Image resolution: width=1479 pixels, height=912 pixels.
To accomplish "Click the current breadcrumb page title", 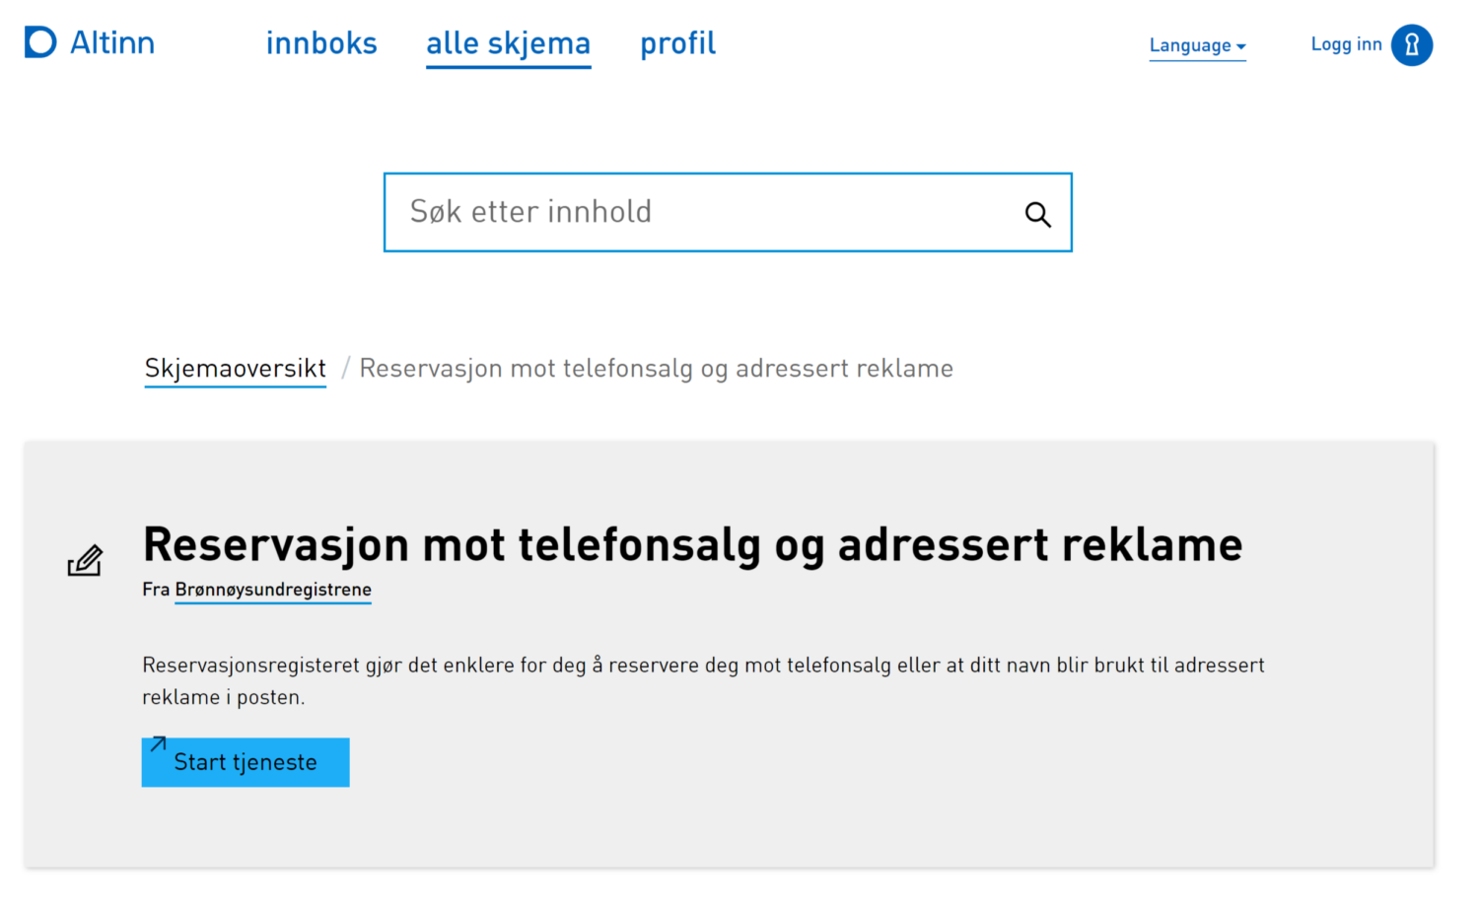I will pyautogui.click(x=656, y=369).
